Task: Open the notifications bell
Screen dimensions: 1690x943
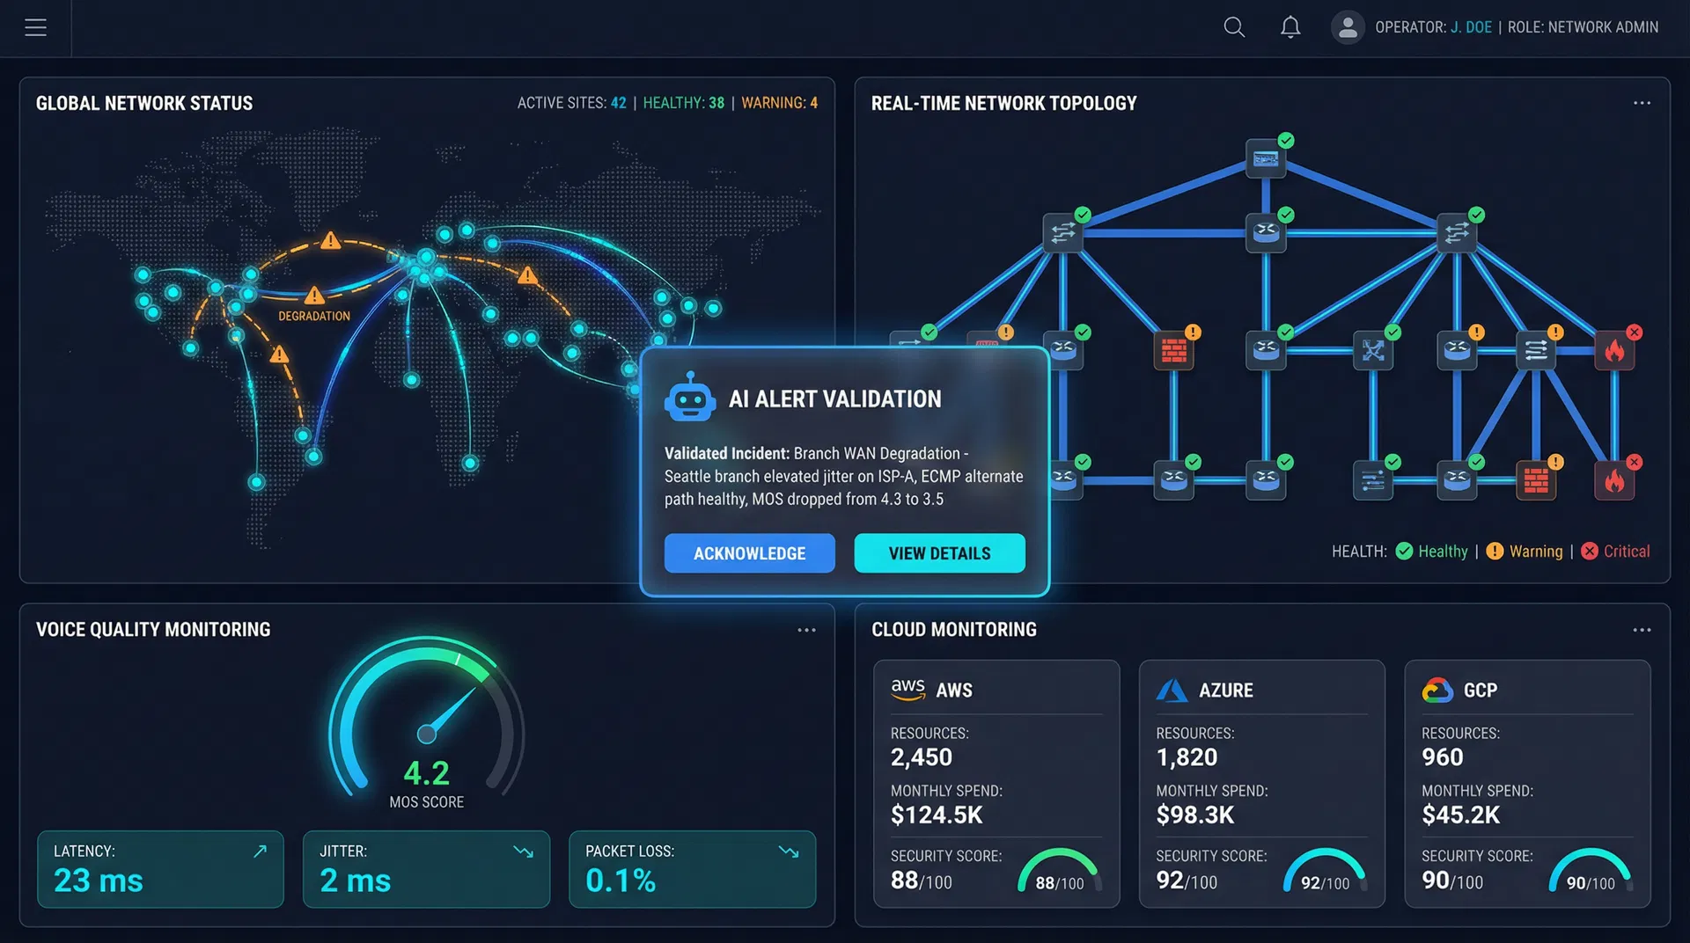Action: [1290, 27]
